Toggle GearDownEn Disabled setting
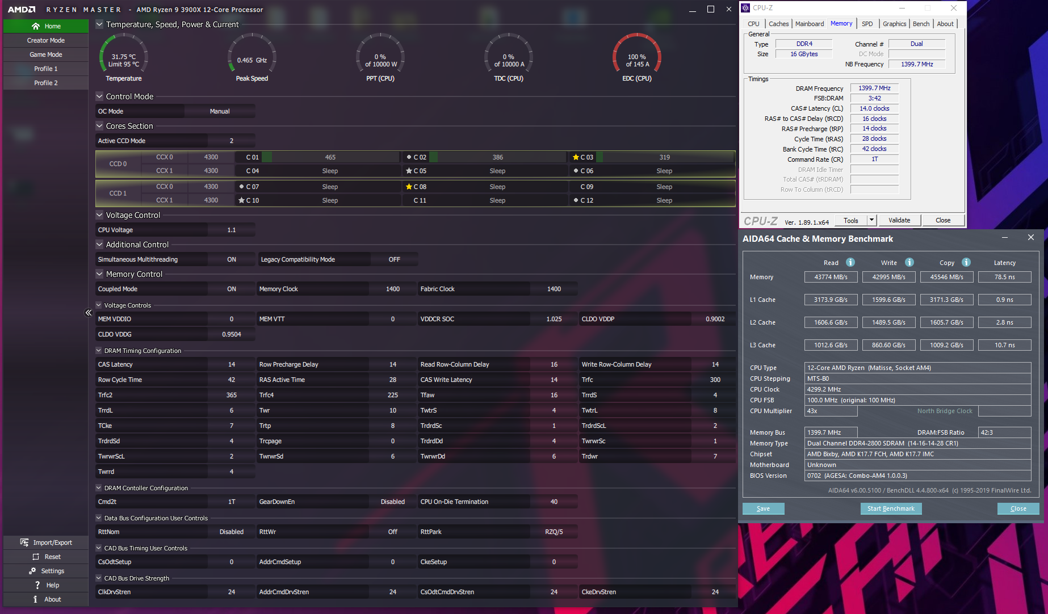 (393, 502)
